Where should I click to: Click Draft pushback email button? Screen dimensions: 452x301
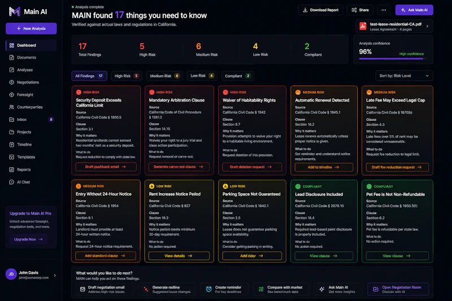[106, 167]
